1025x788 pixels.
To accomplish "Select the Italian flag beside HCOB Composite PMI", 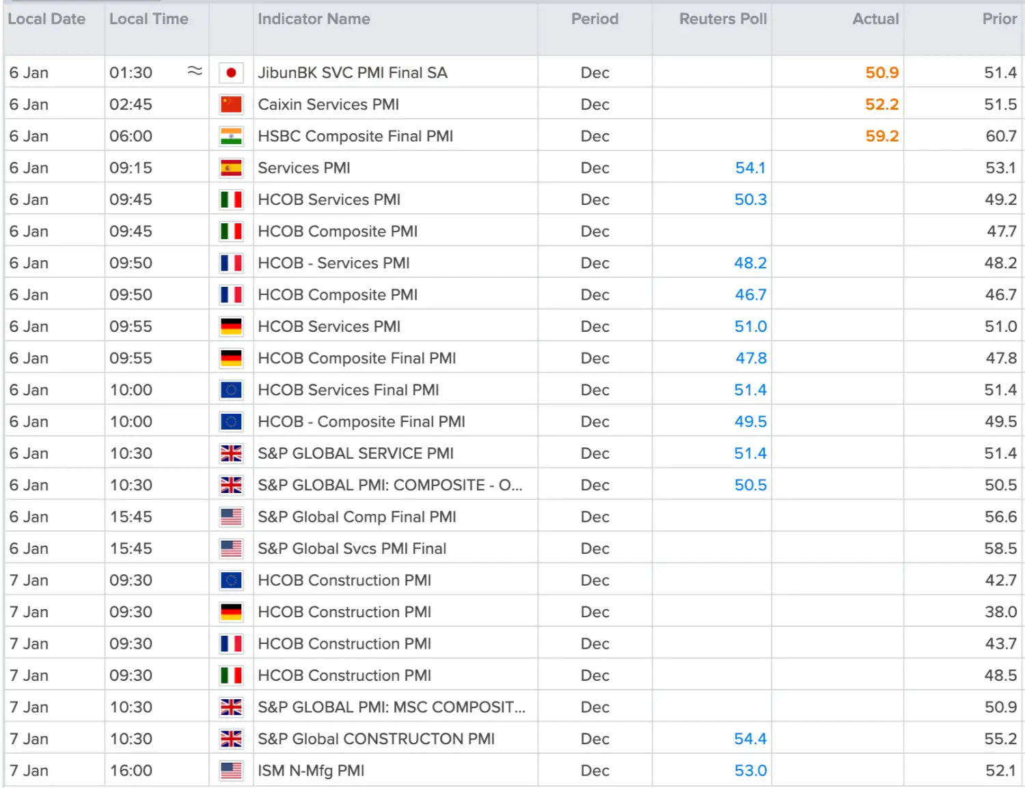I will (231, 231).
